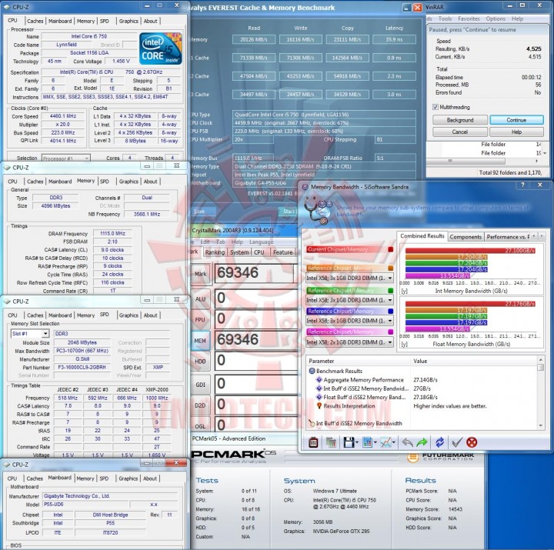This screenshot has height=550, width=554.
Task: Click the D2D benchmark button in CrystalMark
Action: [x=200, y=405]
